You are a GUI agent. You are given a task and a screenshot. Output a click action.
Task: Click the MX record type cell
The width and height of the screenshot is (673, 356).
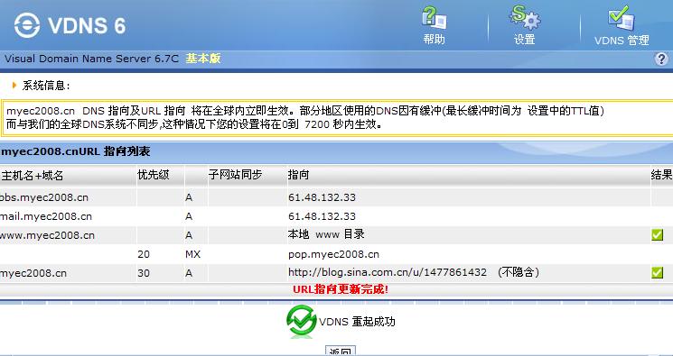click(x=192, y=254)
